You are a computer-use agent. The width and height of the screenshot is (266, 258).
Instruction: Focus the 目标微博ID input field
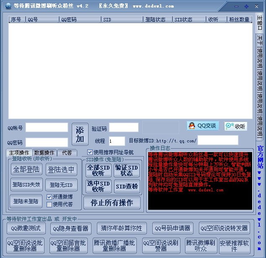click(218, 140)
